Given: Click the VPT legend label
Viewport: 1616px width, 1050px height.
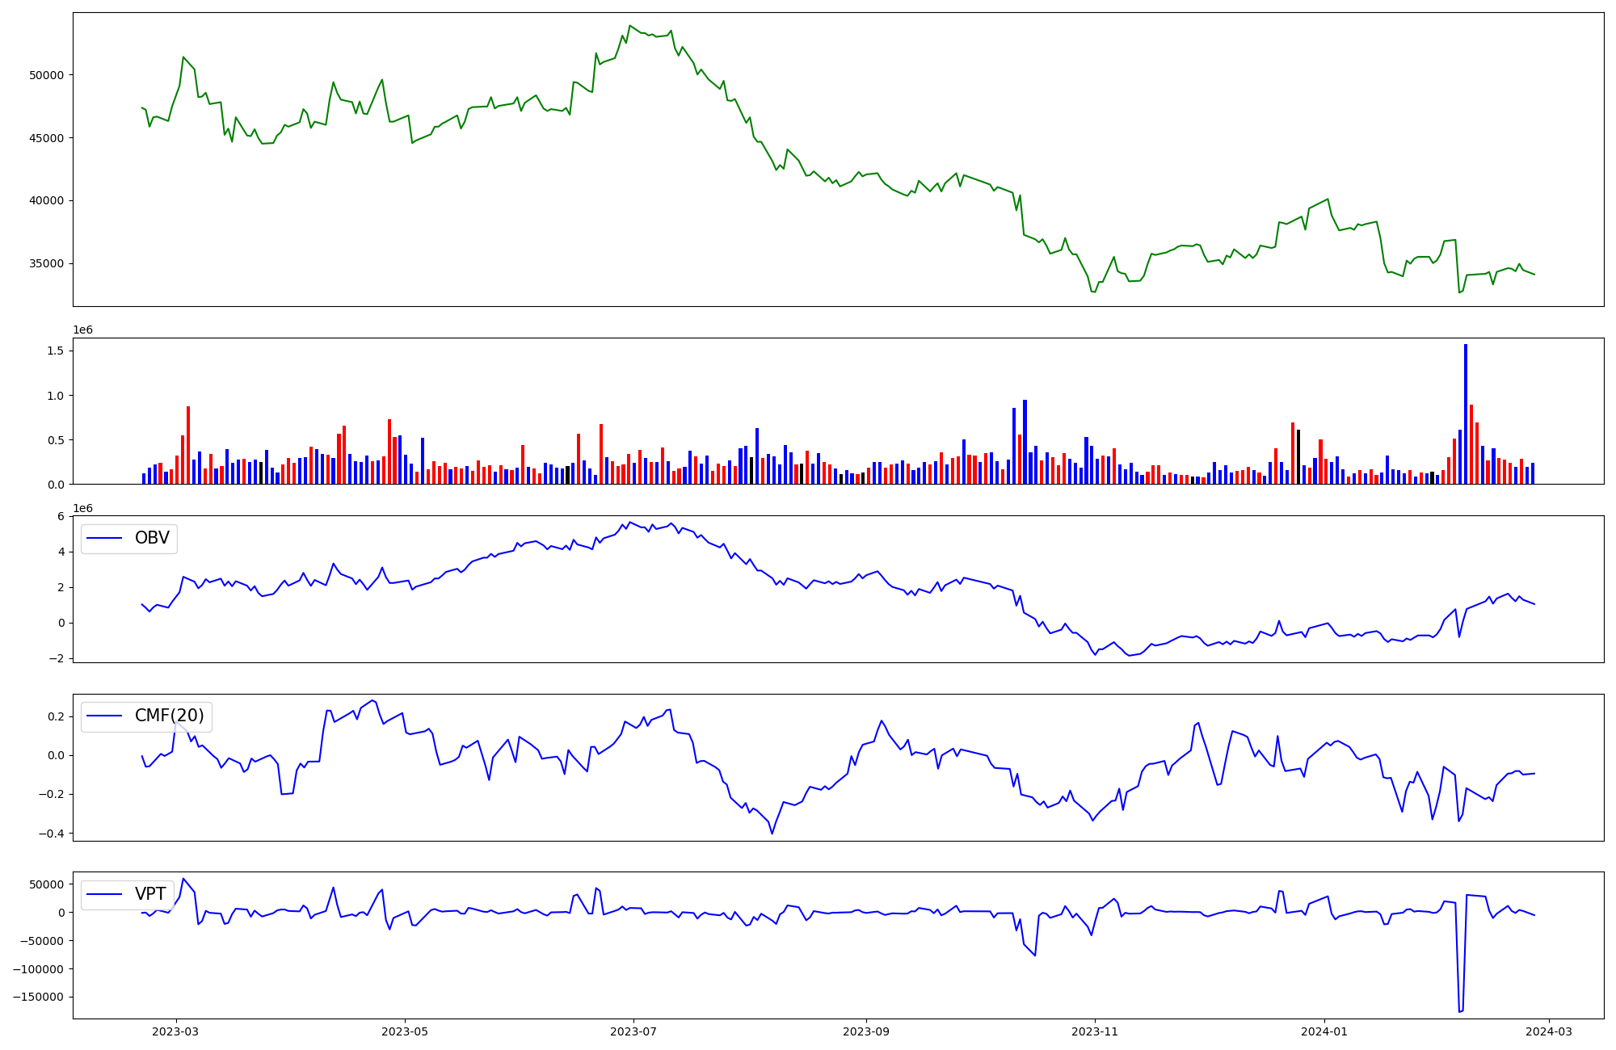Looking at the screenshot, I should 150,894.
